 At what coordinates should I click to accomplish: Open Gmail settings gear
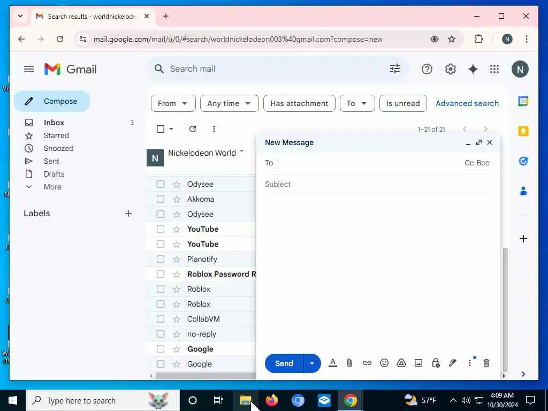click(x=450, y=69)
